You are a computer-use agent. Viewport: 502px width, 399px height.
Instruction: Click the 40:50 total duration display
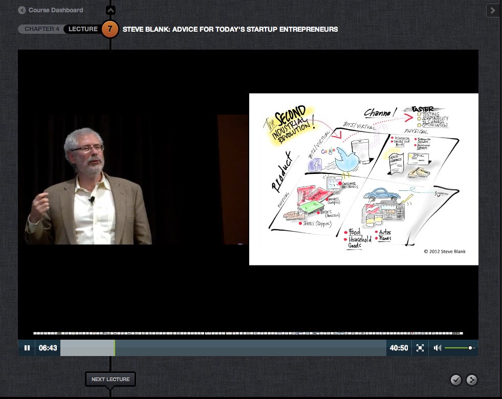[x=399, y=348]
